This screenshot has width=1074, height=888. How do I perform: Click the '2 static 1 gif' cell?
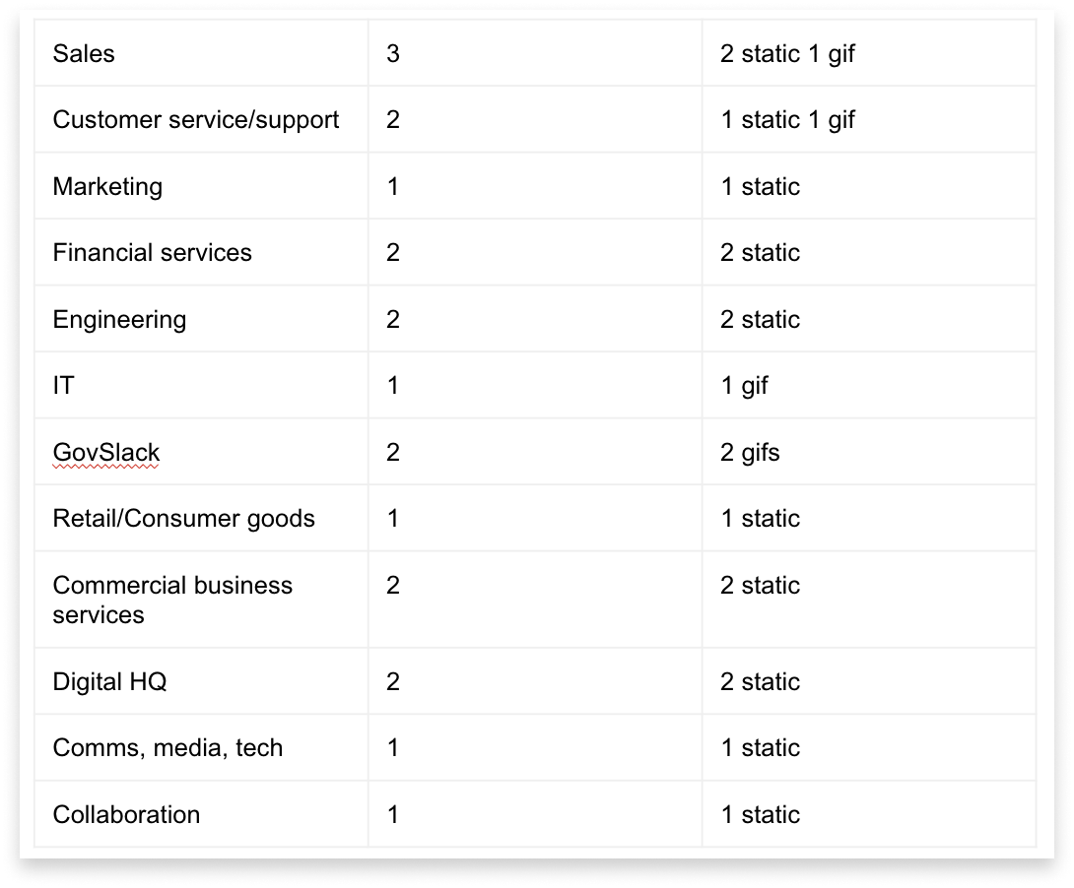787,53
